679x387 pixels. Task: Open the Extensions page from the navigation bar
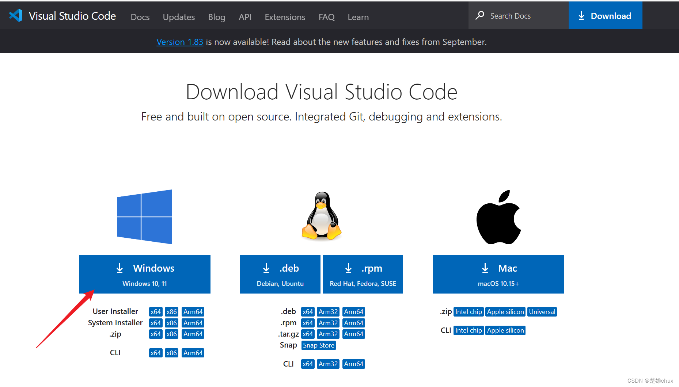pos(285,17)
